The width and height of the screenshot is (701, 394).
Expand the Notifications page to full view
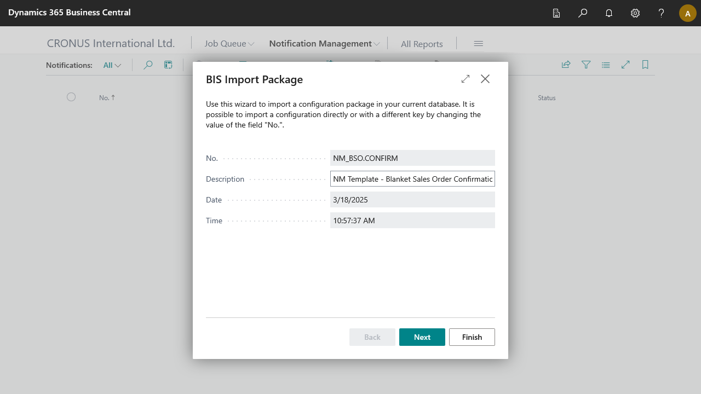click(625, 65)
